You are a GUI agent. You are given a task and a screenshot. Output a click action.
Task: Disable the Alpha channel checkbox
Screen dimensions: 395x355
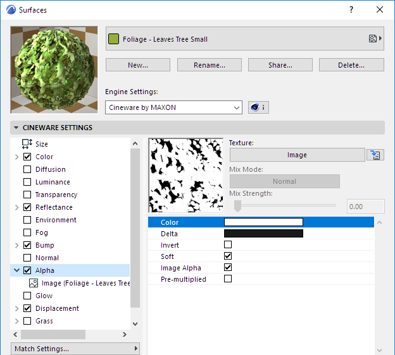[x=27, y=270]
